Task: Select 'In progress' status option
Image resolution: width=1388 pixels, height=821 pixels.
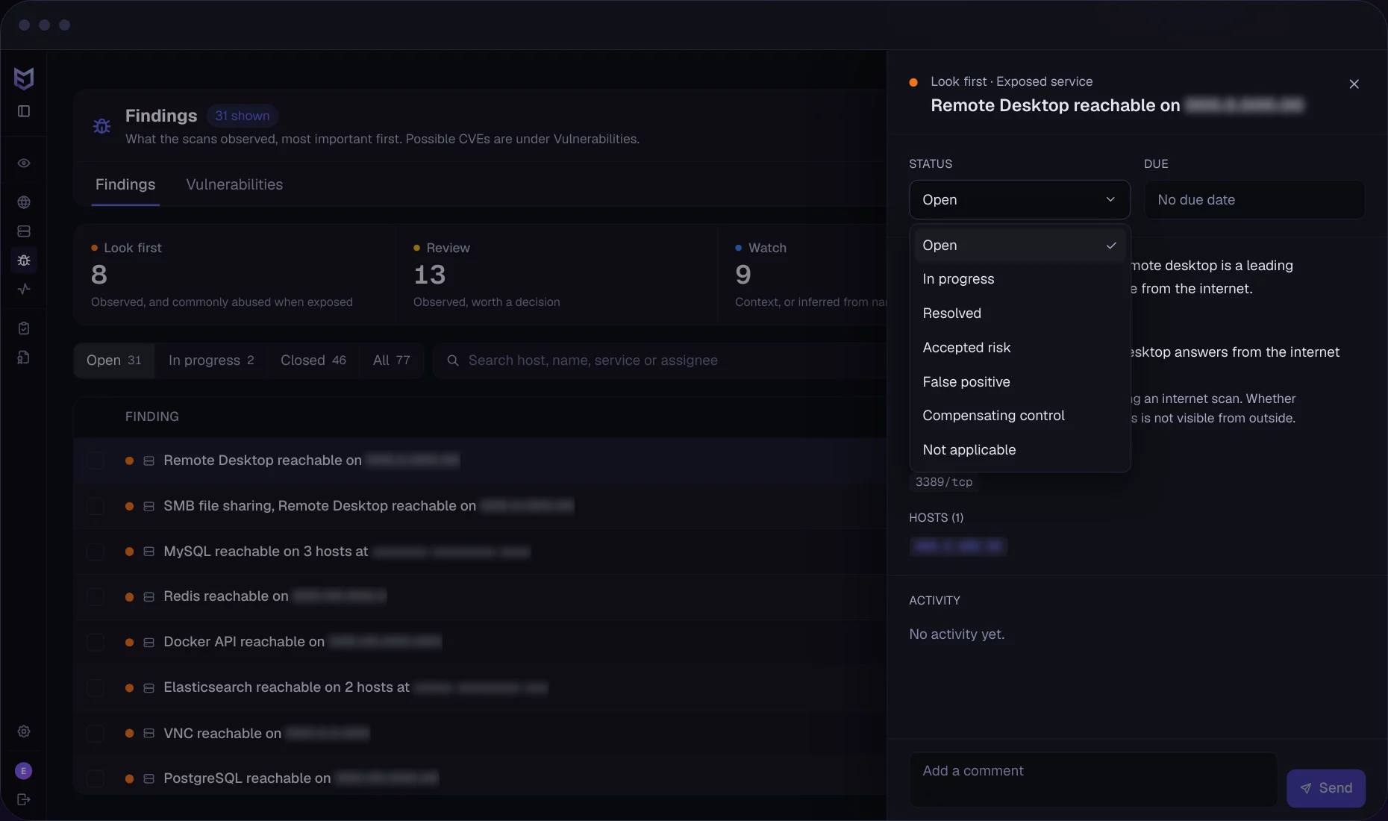Action: coord(1019,279)
